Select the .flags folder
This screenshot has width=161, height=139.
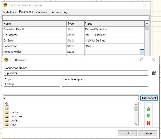click(10, 124)
